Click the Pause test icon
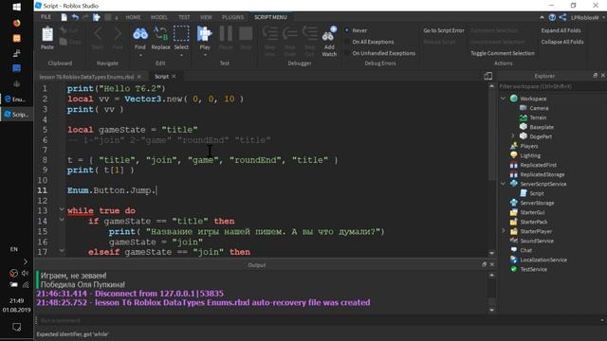Viewport: 607px width, 341px height. click(226, 34)
